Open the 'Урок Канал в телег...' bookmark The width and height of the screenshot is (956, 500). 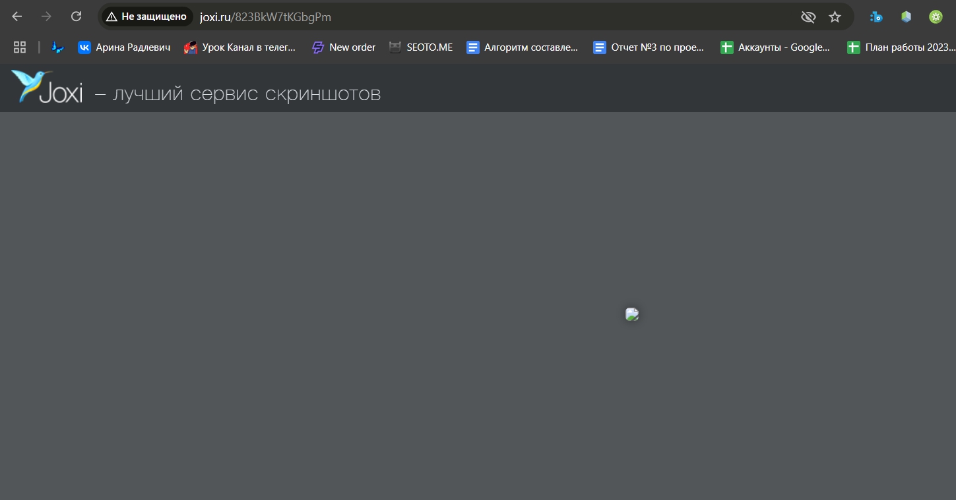click(240, 47)
